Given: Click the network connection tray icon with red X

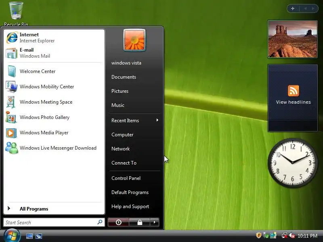Looking at the screenshot, I should [x=285, y=236].
